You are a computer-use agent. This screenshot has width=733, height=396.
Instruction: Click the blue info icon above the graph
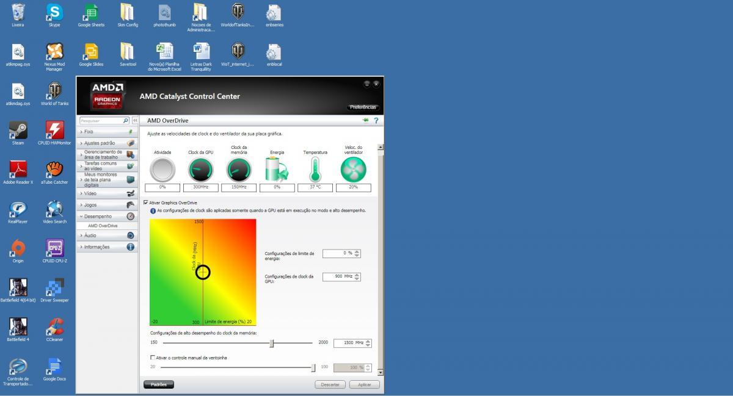(x=153, y=211)
